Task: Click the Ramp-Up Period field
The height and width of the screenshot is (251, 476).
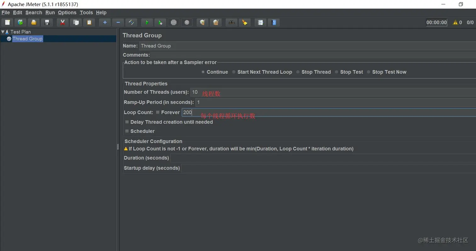Action: [336, 102]
